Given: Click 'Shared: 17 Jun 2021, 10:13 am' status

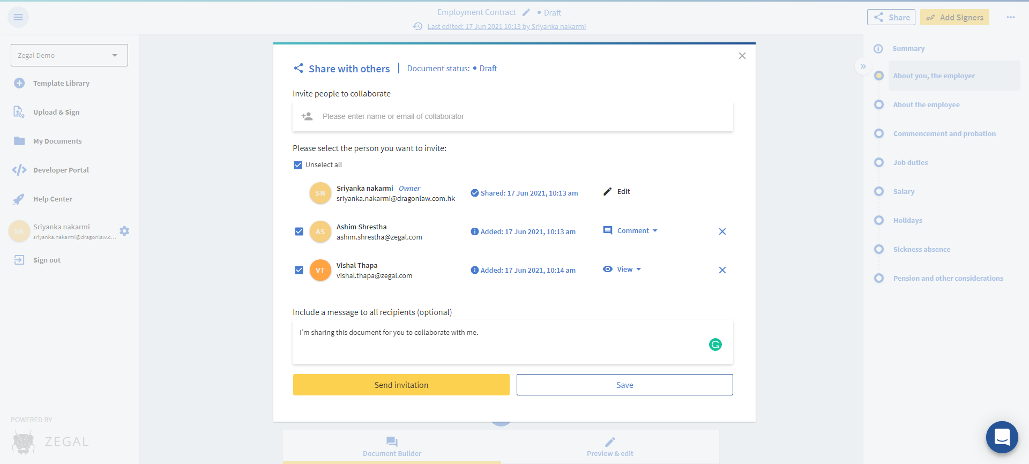Looking at the screenshot, I should [524, 193].
